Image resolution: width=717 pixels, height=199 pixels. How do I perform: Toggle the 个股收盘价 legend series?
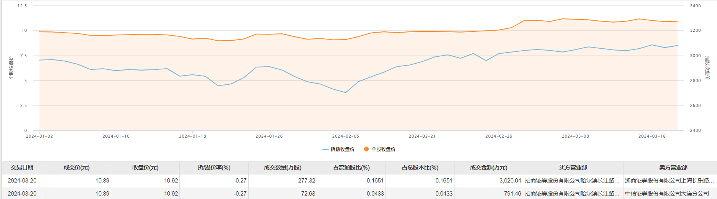click(x=379, y=149)
